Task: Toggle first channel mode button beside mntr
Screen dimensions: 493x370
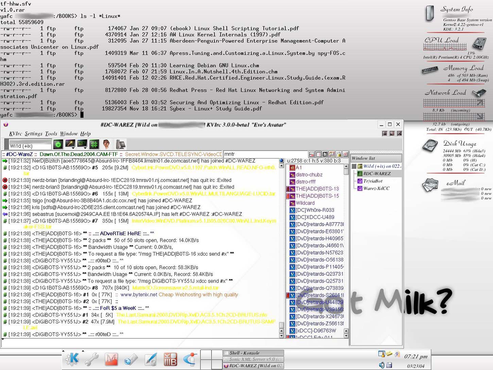Action: pyautogui.click(x=311, y=154)
